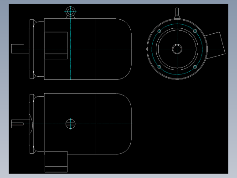Image resolution: width=237 pixels, height=178 pixels.
Task: Select the upper-right flange bolt hole in front view
Action: pyautogui.click(x=195, y=31)
